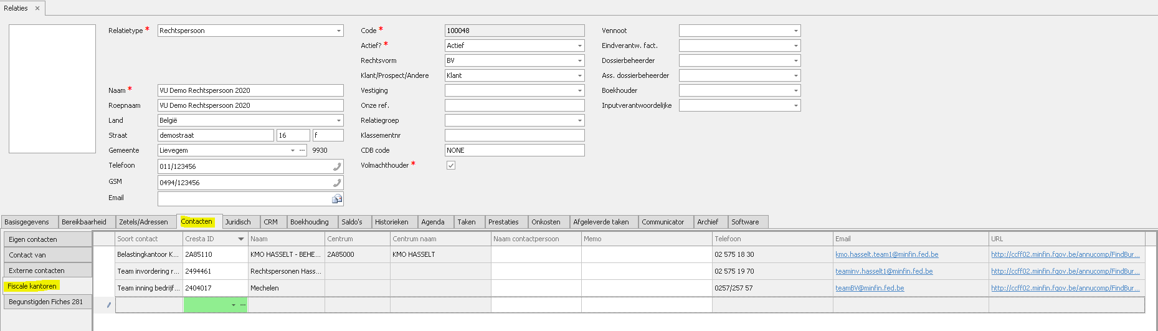Select Externe contacten in side panel
The image size is (1158, 331).
[37, 271]
